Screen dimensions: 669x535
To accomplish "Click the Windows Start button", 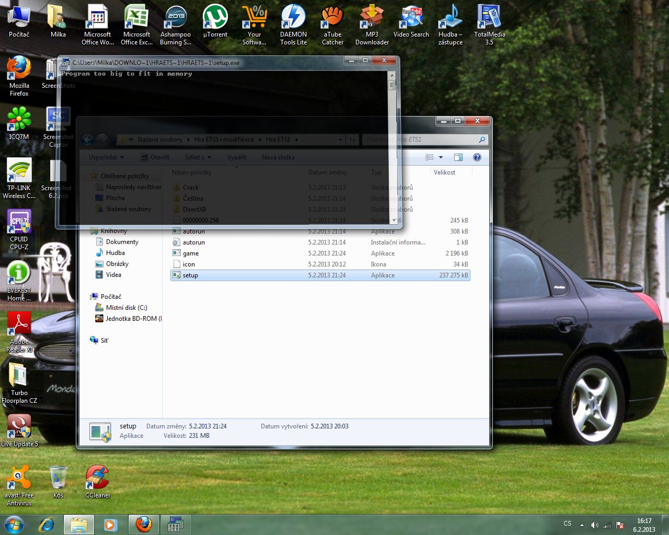I will [x=14, y=524].
